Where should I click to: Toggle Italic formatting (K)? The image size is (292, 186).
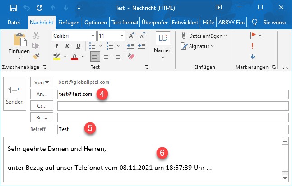point(67,45)
